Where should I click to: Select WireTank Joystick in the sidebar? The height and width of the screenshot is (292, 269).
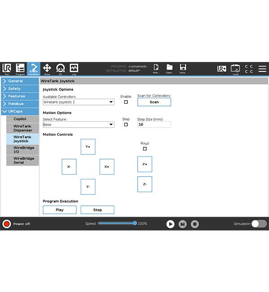(23, 139)
